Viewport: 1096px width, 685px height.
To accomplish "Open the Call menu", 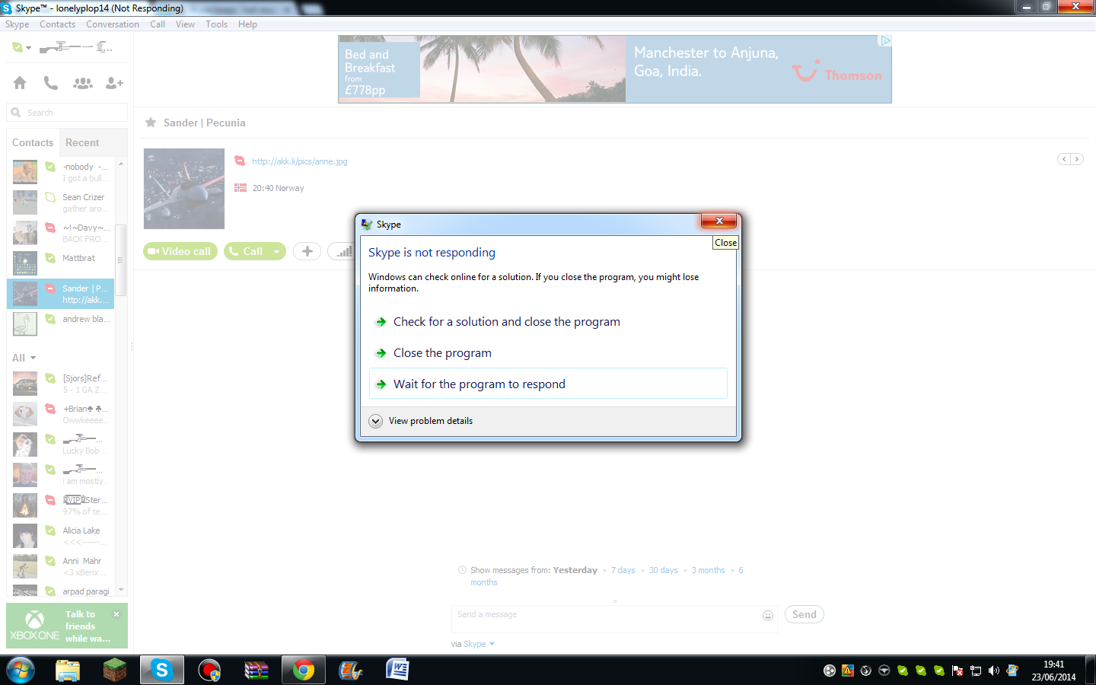I will pos(158,24).
